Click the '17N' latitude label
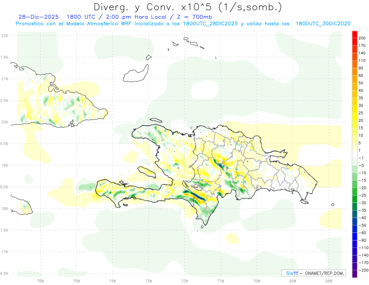Viewport: 369px width, 285px height. [4, 252]
